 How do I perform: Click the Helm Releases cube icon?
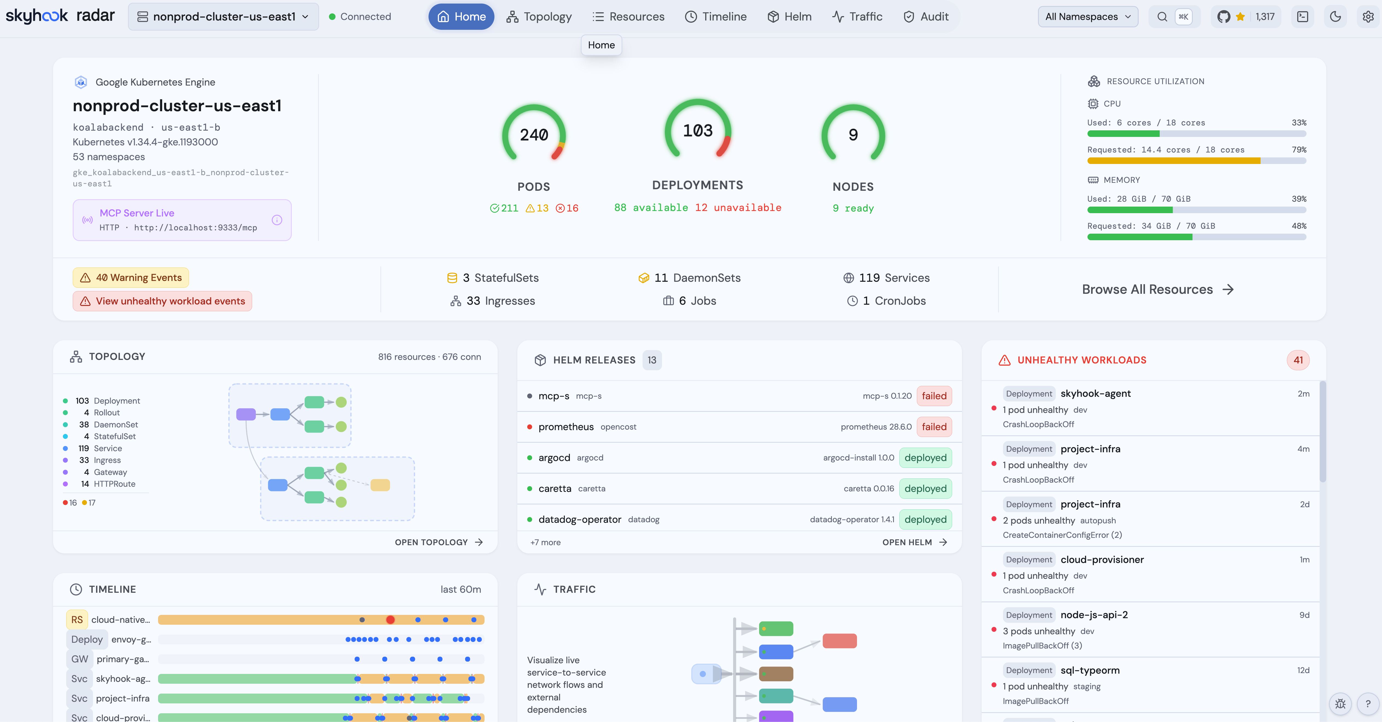click(x=540, y=360)
